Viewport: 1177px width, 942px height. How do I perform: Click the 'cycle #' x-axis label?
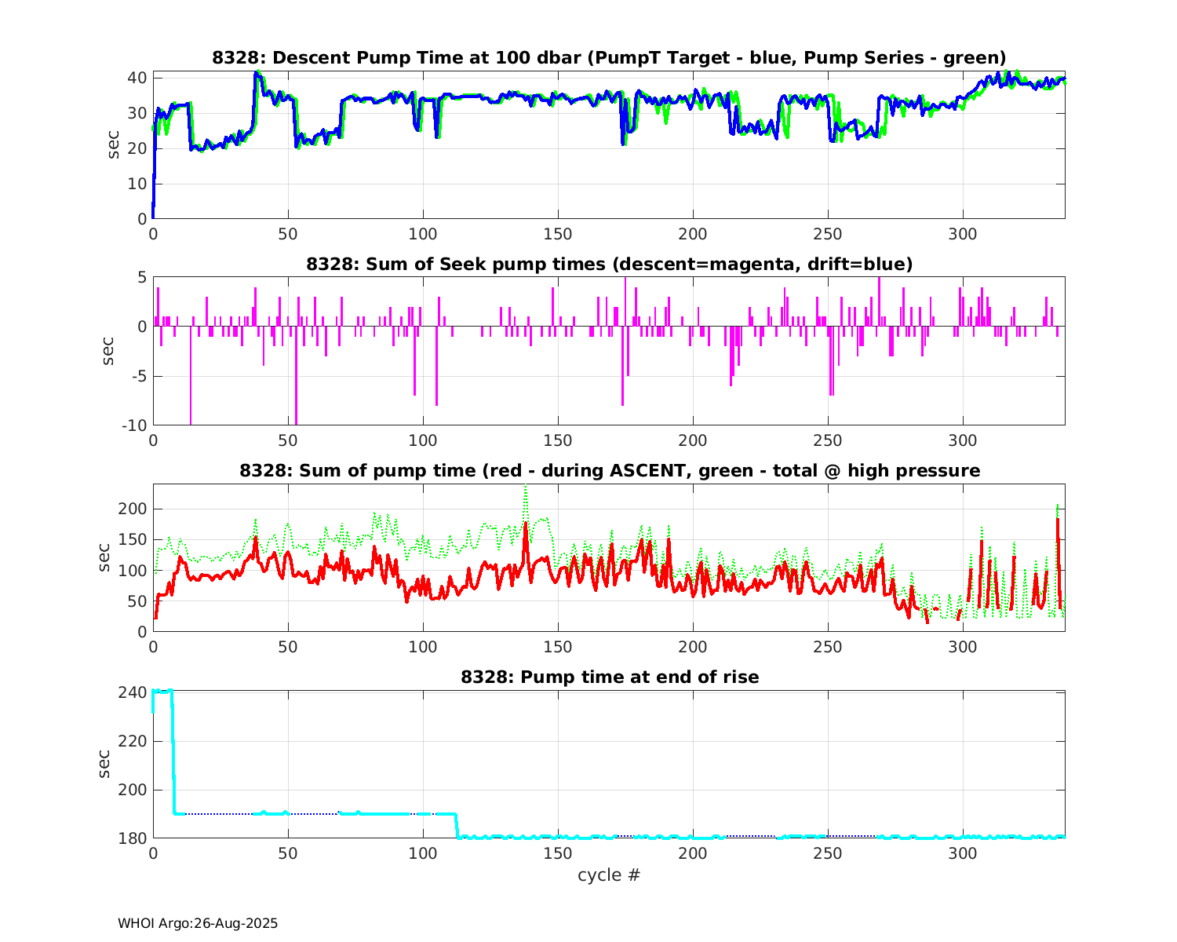tap(609, 874)
